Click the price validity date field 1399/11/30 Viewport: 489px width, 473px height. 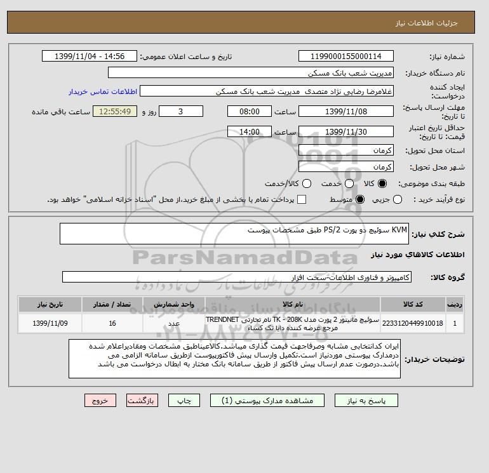[346, 131]
